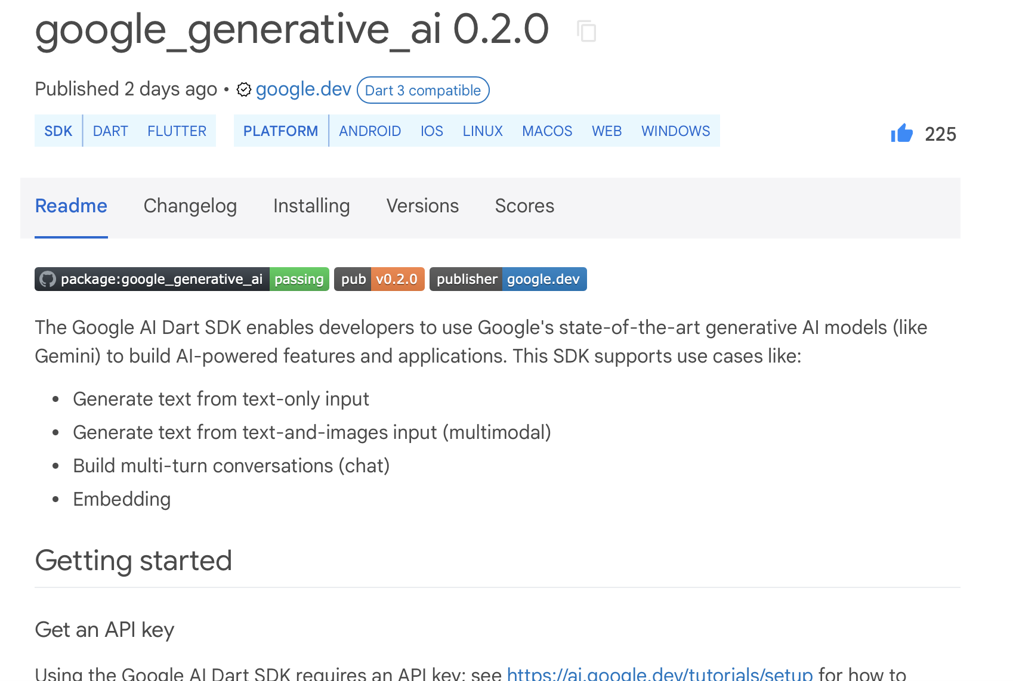
Task: Switch to the Installing tab
Action: (311, 206)
